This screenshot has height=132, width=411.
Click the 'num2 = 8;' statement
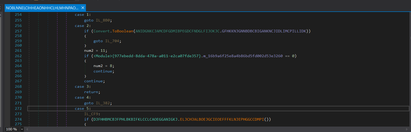coord(104,66)
